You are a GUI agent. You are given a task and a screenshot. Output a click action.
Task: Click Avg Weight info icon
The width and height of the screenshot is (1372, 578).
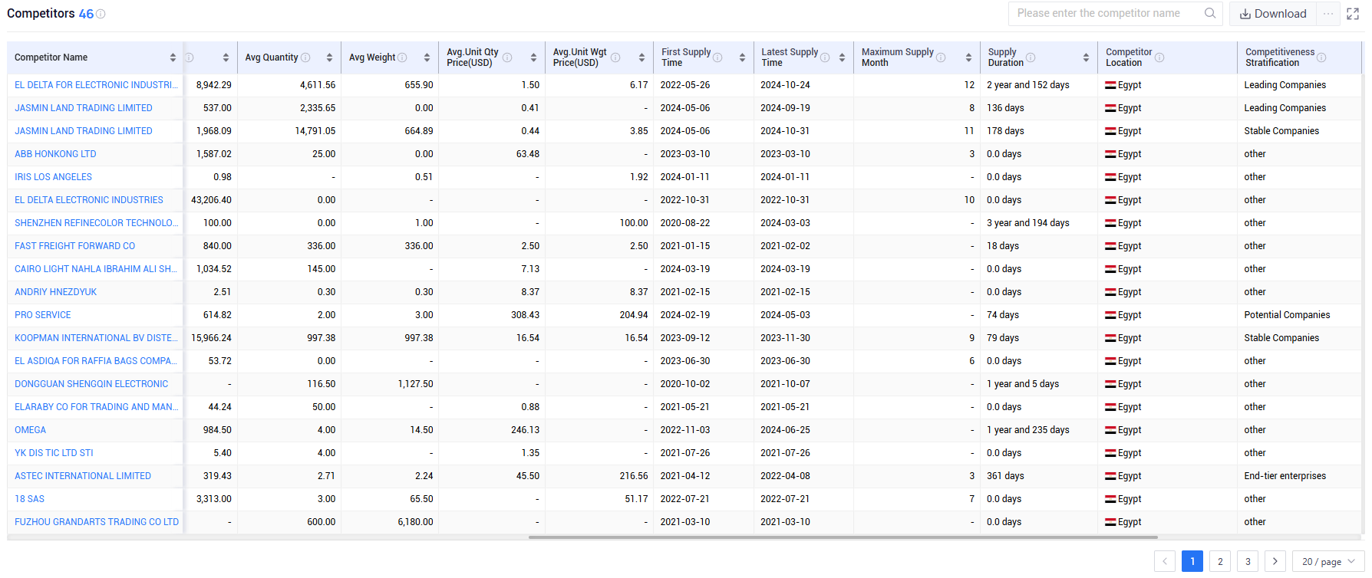pyautogui.click(x=403, y=57)
